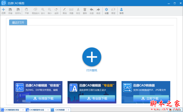Click the big plus Open Drawing button
The image size is (183, 112).
[x=92, y=57]
